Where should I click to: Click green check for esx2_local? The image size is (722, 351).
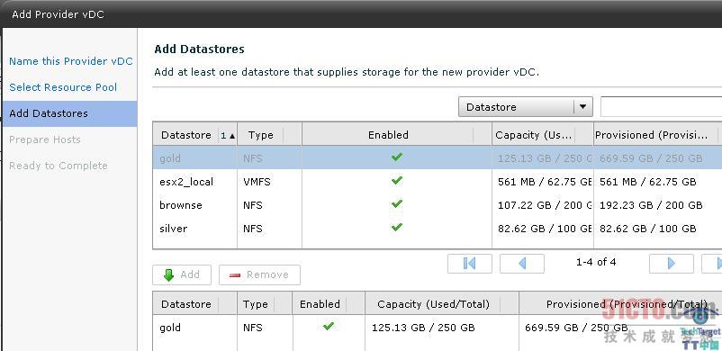pyautogui.click(x=396, y=181)
